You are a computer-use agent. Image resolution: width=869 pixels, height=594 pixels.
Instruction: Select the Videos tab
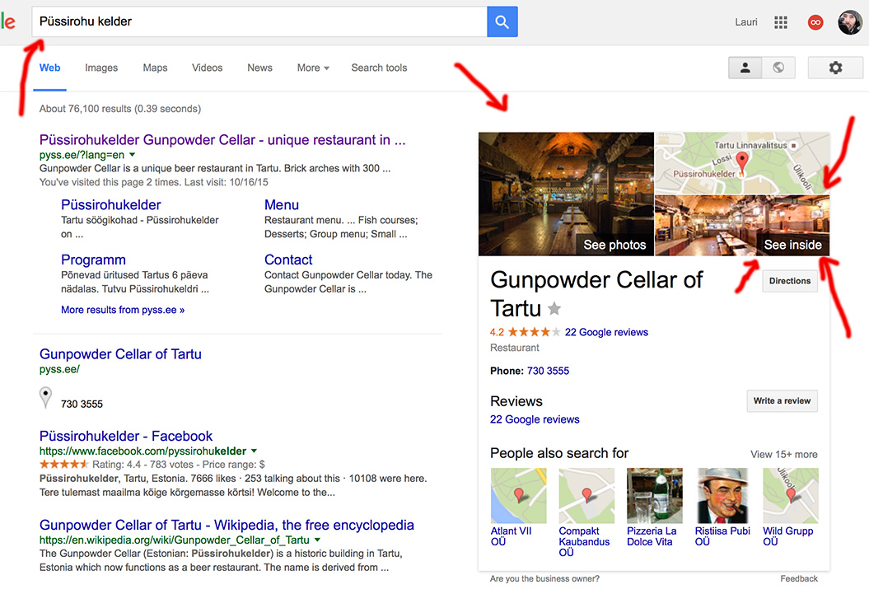(208, 68)
